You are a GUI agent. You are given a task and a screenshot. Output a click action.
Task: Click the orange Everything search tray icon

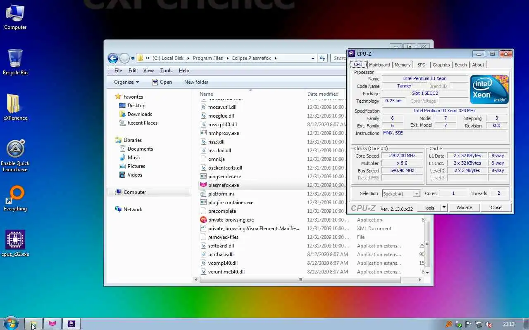click(x=449, y=324)
